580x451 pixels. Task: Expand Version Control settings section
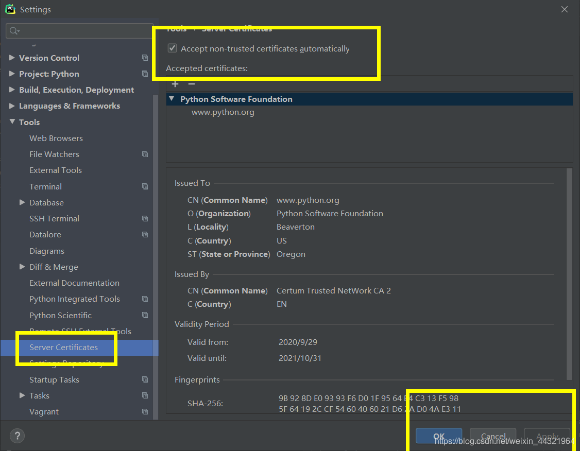tap(12, 58)
